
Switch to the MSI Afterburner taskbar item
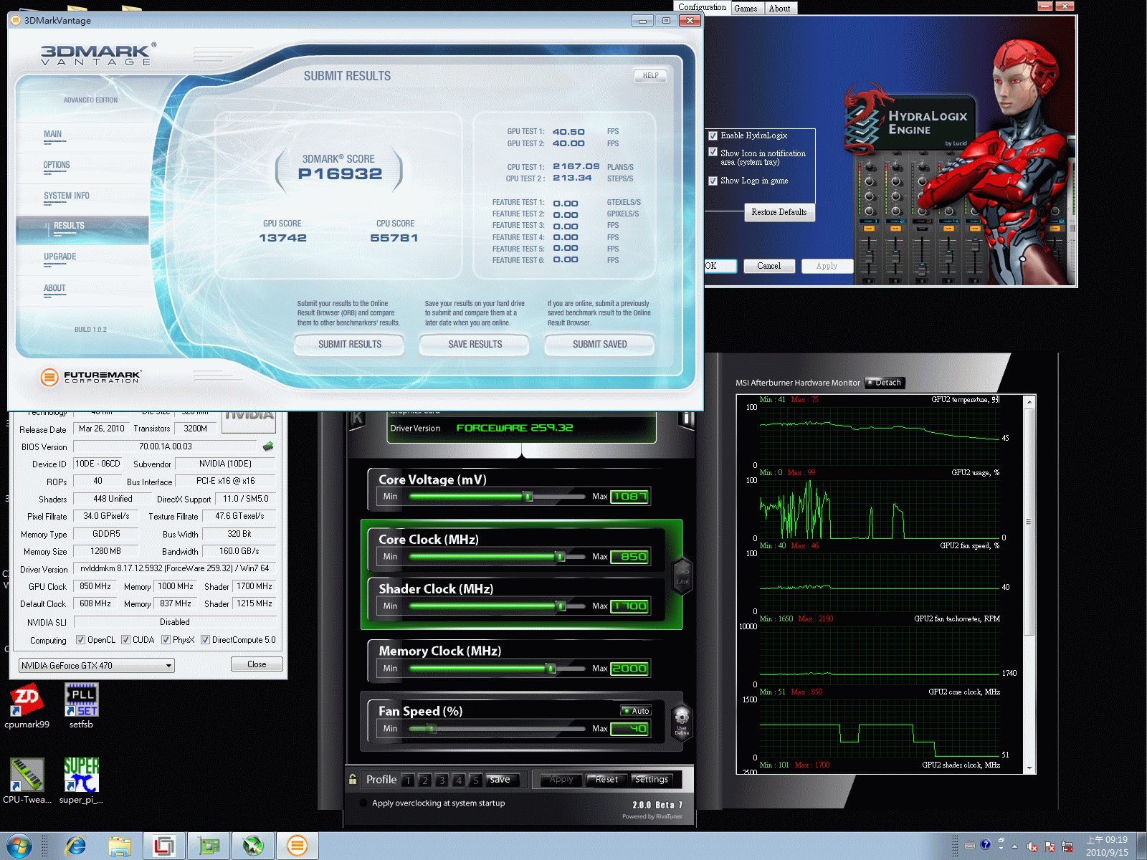(x=253, y=846)
